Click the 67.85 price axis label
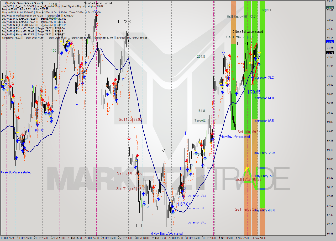 coord(330,196)
